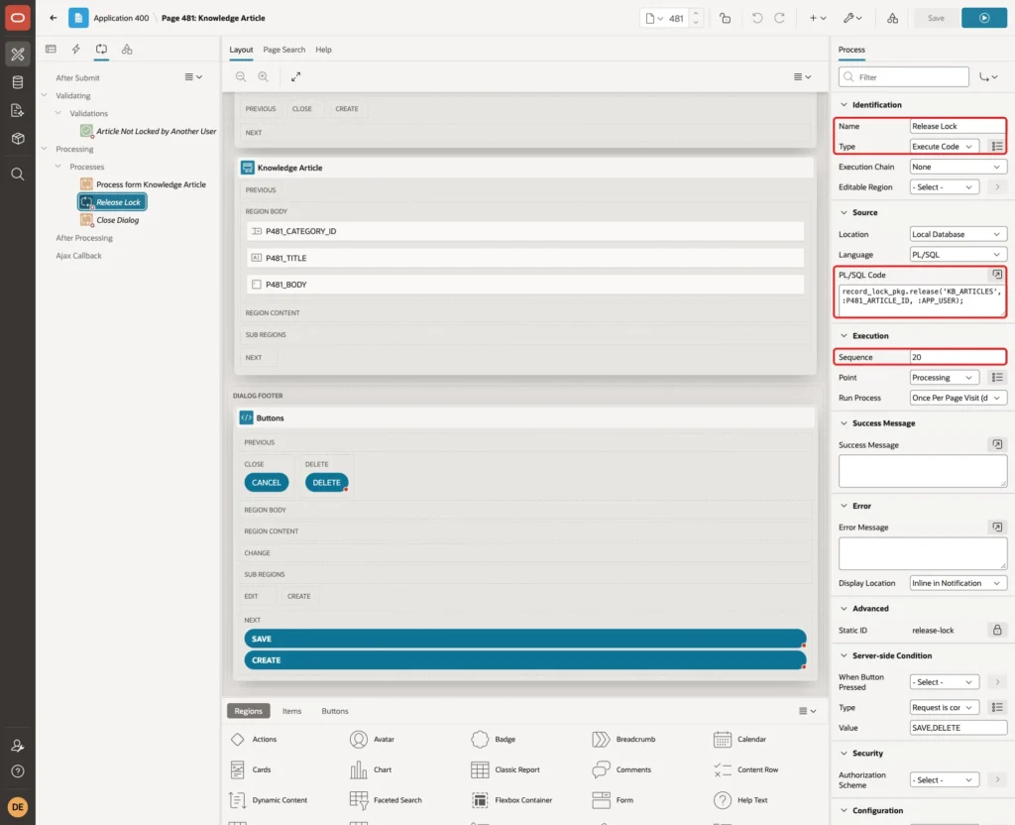Open the App Builder icon in sidebar
1015x825 pixels.
tap(18, 54)
